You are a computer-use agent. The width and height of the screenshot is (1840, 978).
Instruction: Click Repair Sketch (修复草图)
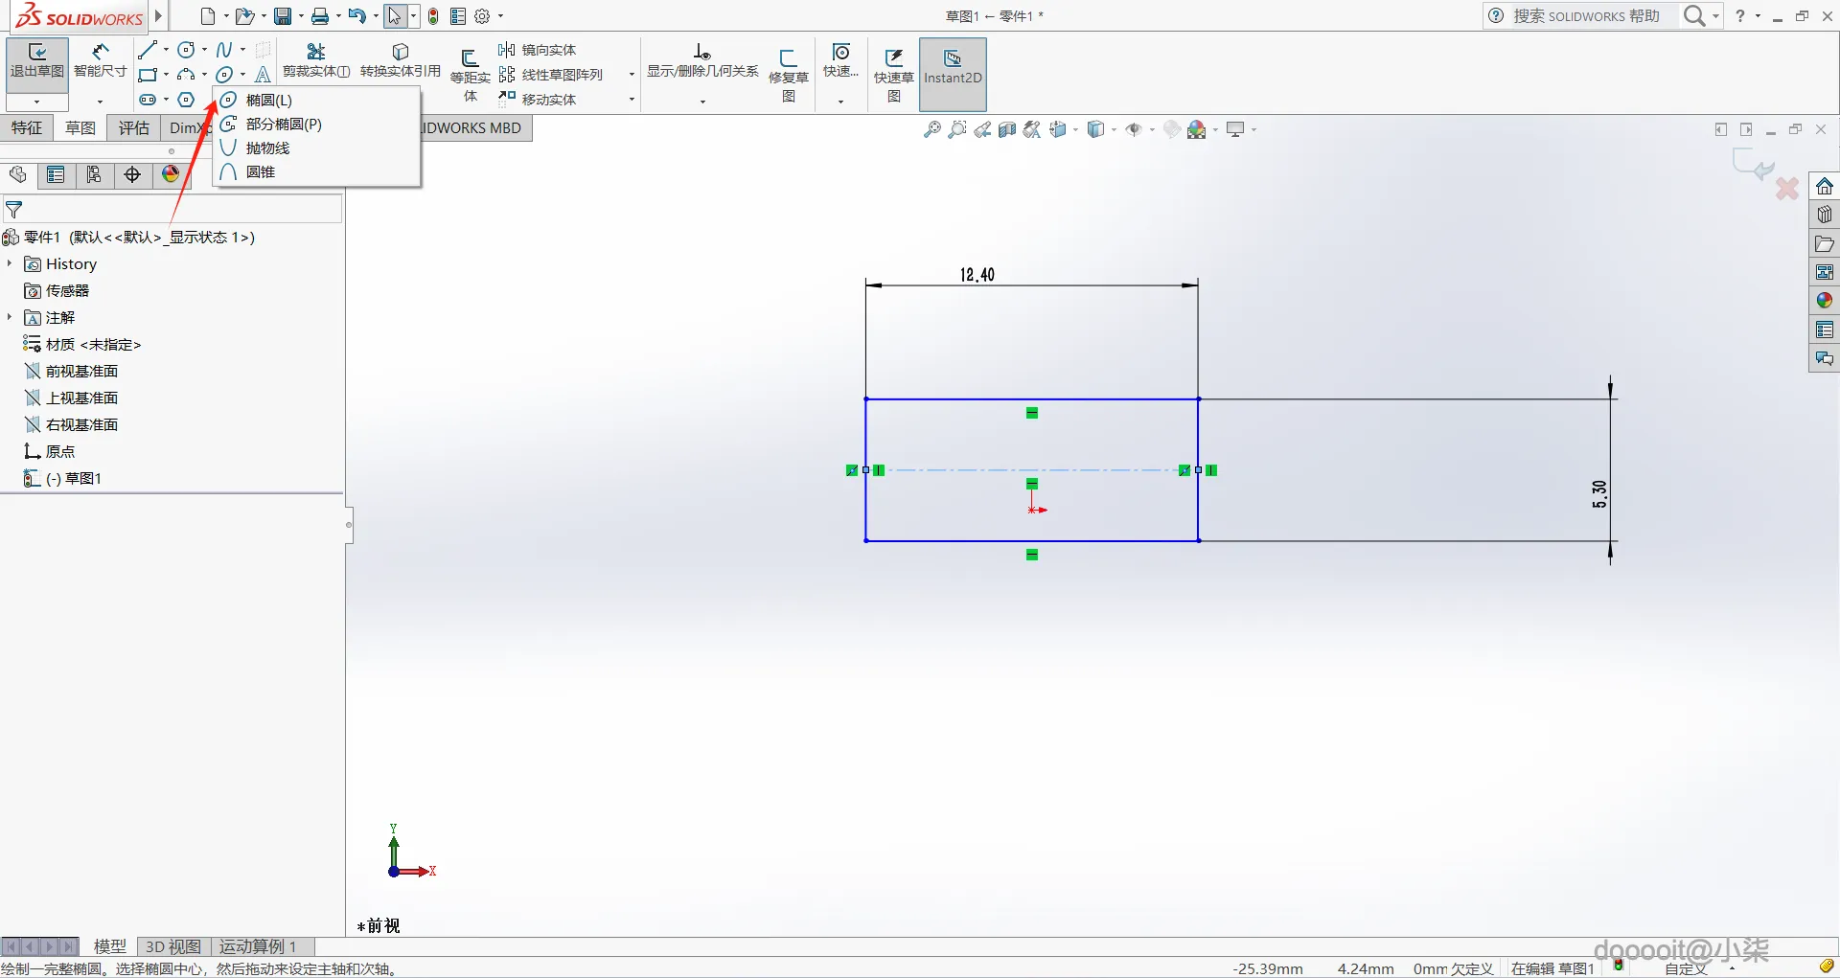(789, 75)
